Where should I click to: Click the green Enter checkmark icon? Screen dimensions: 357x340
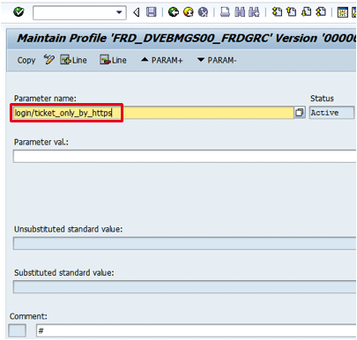[19, 12]
